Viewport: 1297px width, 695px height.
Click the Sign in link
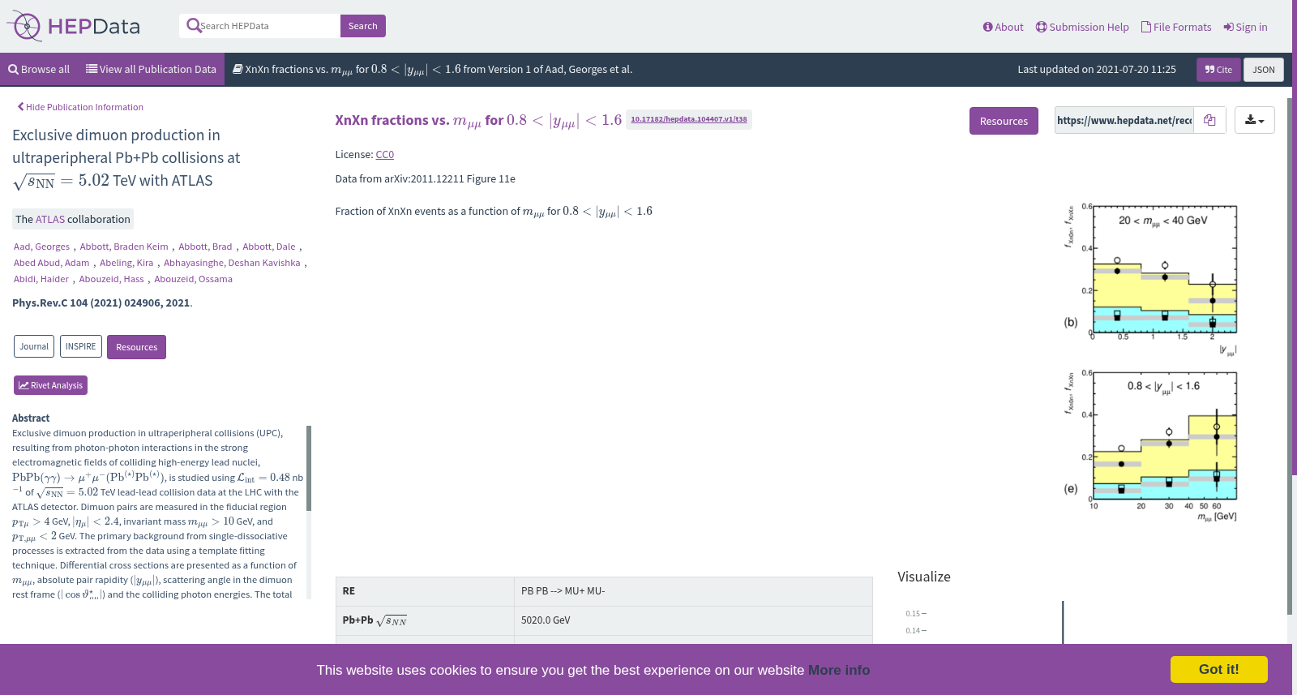tap(1246, 27)
